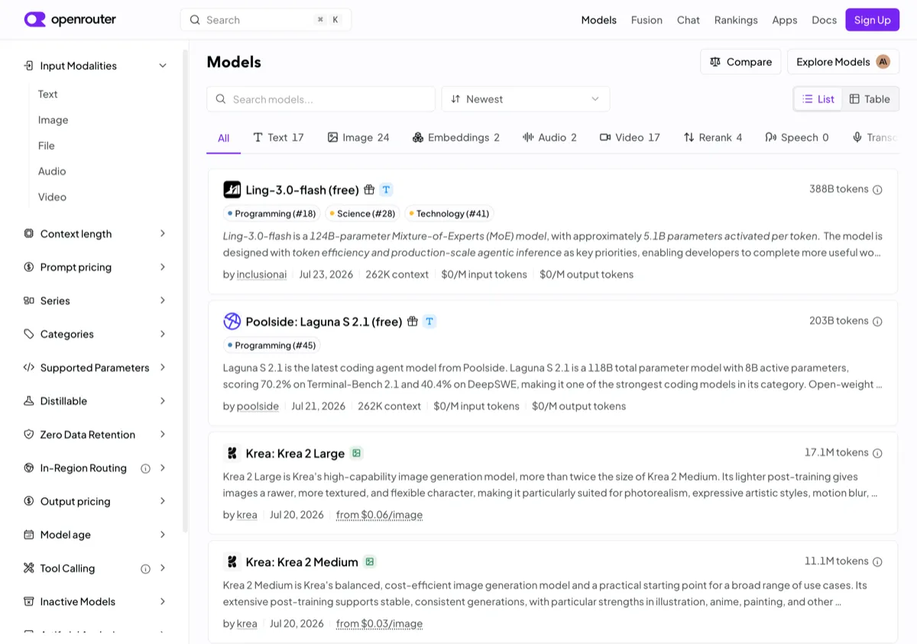This screenshot has width=917, height=644.
Task: Click image output icon beside Krea 2 Large
Action: (356, 453)
